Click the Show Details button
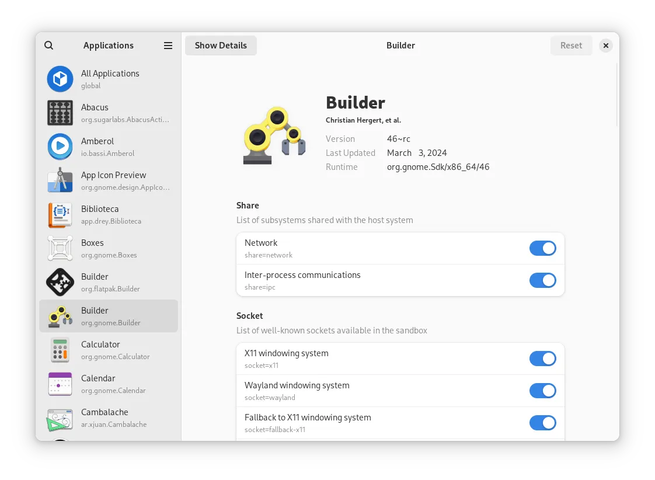This screenshot has width=655, height=480. [x=221, y=46]
